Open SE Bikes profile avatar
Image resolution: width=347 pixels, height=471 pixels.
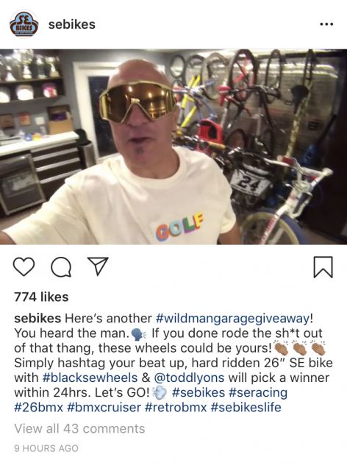tap(24, 25)
